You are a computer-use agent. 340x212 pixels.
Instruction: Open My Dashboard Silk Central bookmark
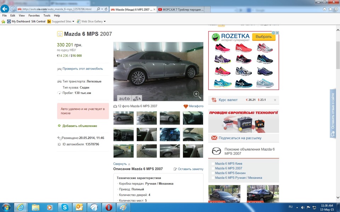[x=26, y=22]
